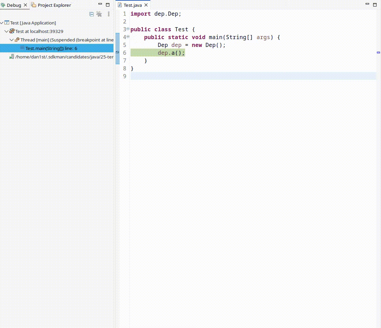Screen dimensions: 381x328
Task: Select the Test.java editor tab
Action: tap(133, 5)
